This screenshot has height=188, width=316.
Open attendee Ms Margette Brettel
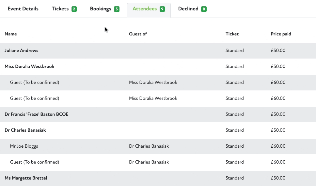(x=26, y=178)
